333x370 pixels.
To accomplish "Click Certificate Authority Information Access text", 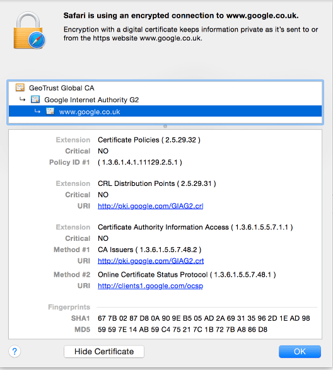I will [x=196, y=228].
